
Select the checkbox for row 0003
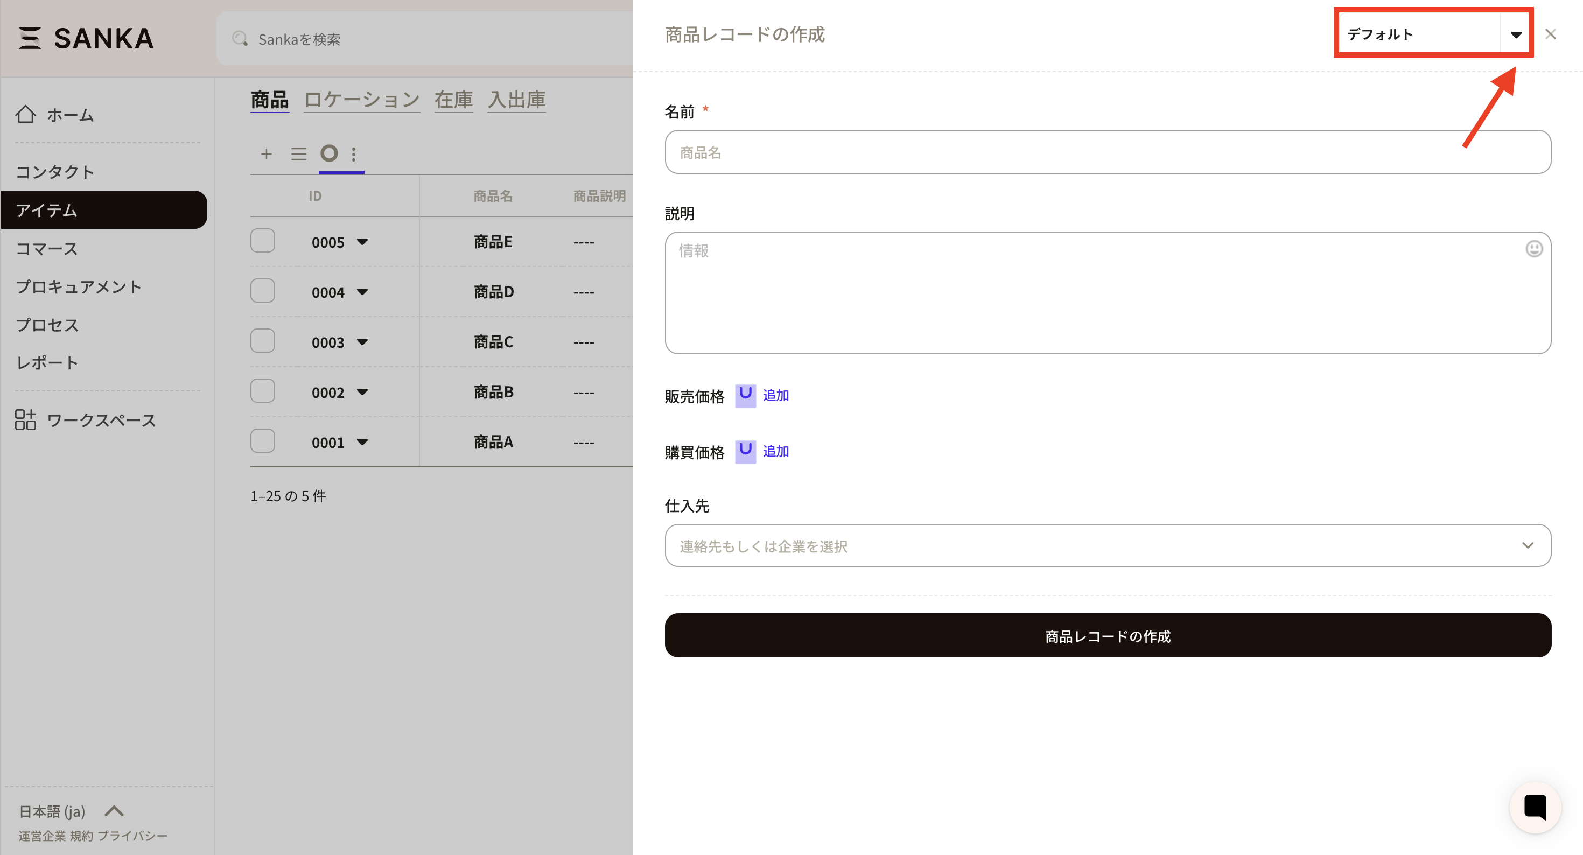[262, 341]
